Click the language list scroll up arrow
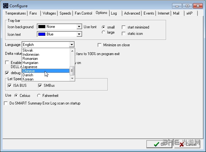The height and width of the screenshot is (152, 206). (x=72, y=51)
